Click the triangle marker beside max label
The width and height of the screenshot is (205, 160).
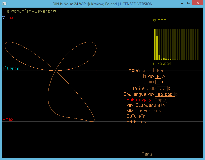tap(4, 18)
